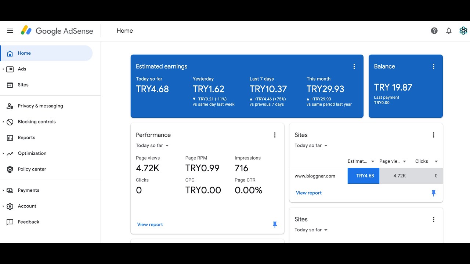Click View report in Sites card

point(309,193)
